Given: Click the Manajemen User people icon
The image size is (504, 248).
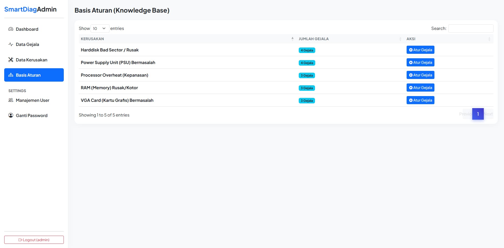Looking at the screenshot, I should (x=10, y=100).
